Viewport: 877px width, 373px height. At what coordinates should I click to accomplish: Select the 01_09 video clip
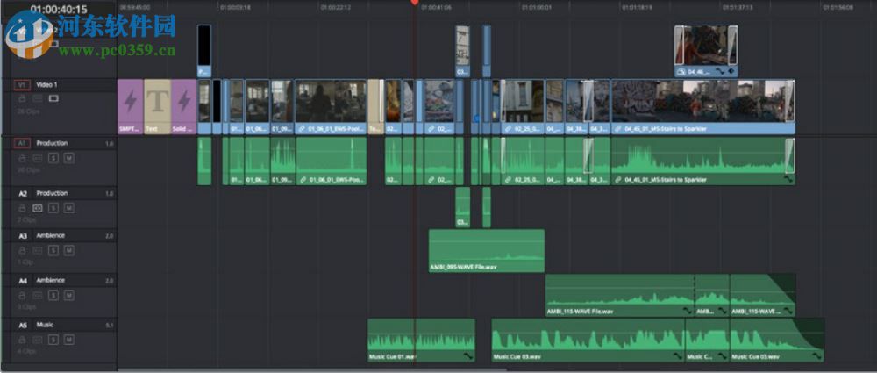coord(282,106)
